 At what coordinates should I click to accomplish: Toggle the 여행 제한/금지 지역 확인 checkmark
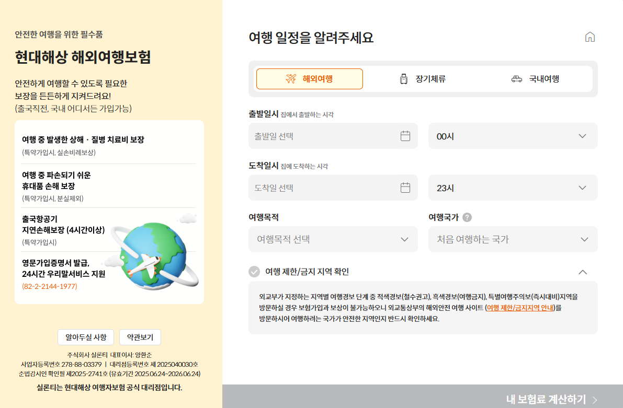pos(254,272)
